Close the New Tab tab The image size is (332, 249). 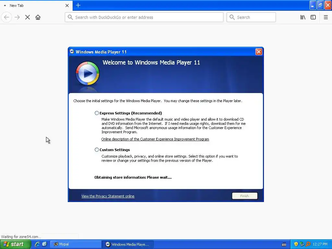[67, 6]
